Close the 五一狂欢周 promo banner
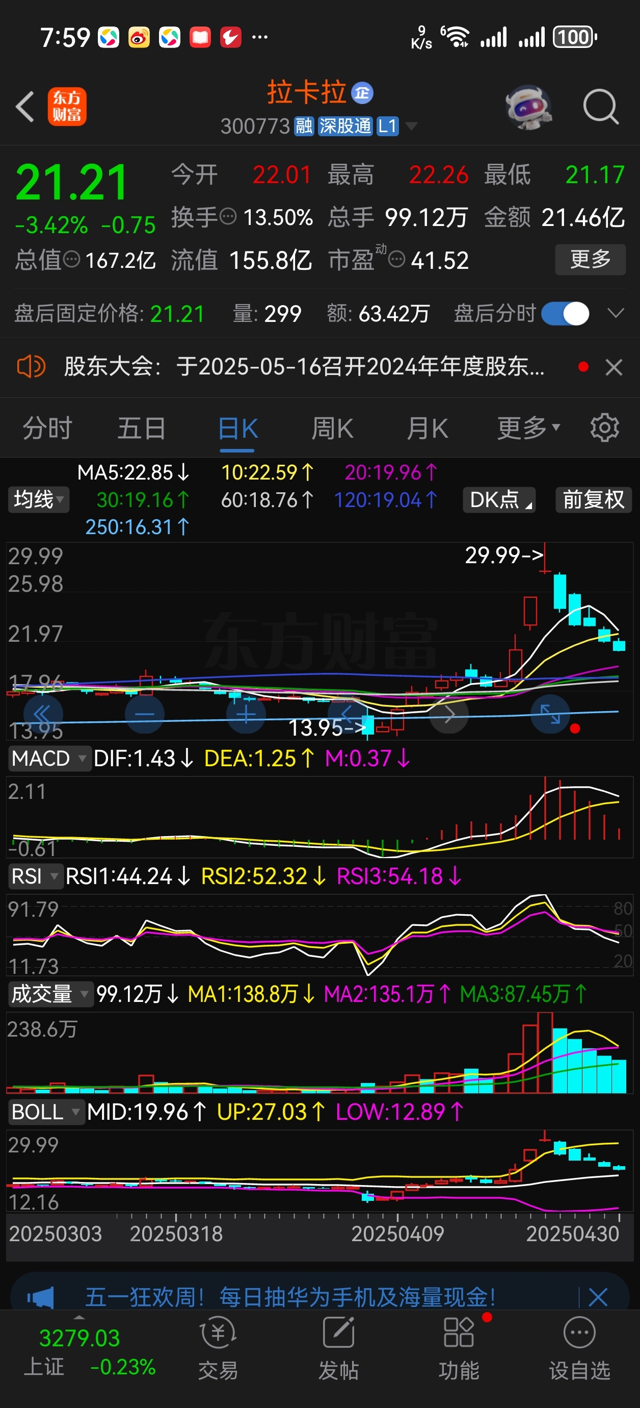Viewport: 640px width, 1408px height. point(598,1297)
